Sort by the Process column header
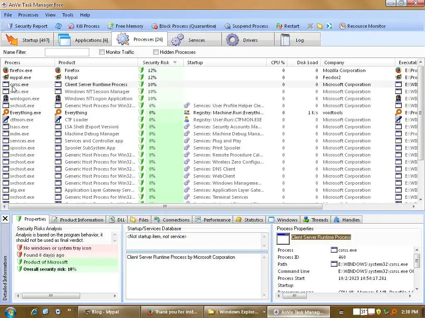This screenshot has width=425, height=318. [28, 63]
